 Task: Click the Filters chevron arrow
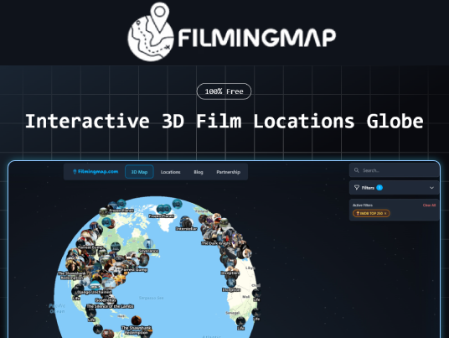[x=431, y=188]
